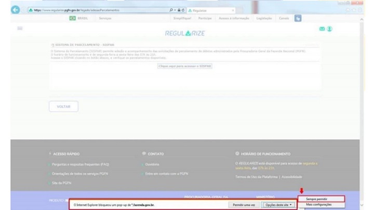Click the 'Legislação' top link
Viewport: 374px width, 210px height.
coord(264,18)
